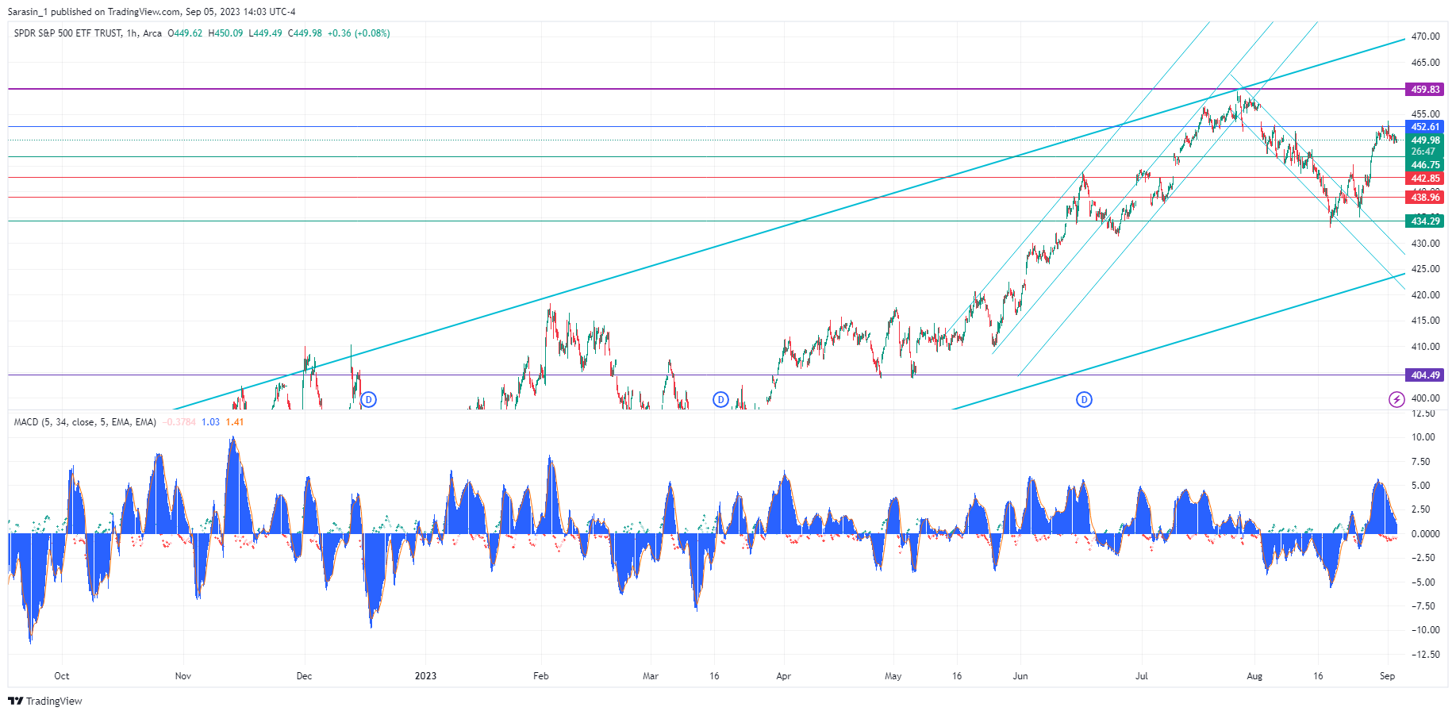Click the May label on time axis
Viewport: 1456px width, 715px height.
pos(893,676)
